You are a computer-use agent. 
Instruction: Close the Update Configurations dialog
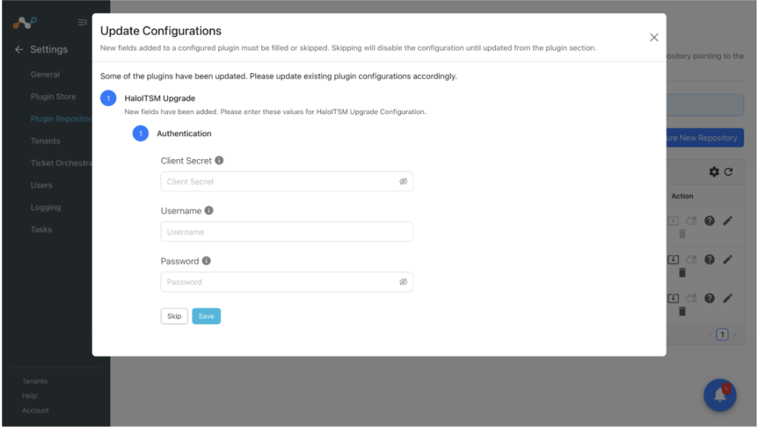point(654,37)
